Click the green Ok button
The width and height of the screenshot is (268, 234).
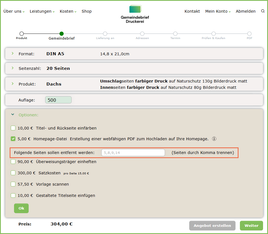click(21, 208)
